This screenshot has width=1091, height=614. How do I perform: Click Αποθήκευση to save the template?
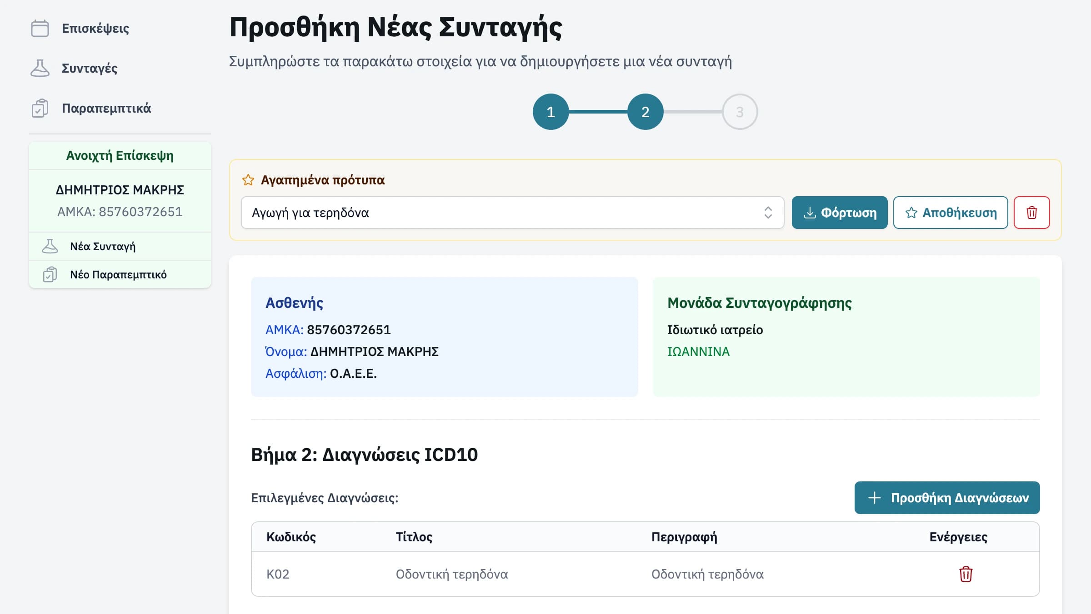coord(950,213)
